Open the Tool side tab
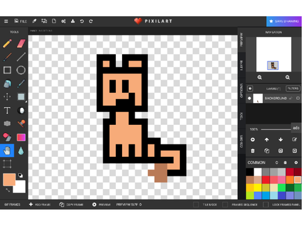The height and width of the screenshot is (226, 302). tap(241, 116)
